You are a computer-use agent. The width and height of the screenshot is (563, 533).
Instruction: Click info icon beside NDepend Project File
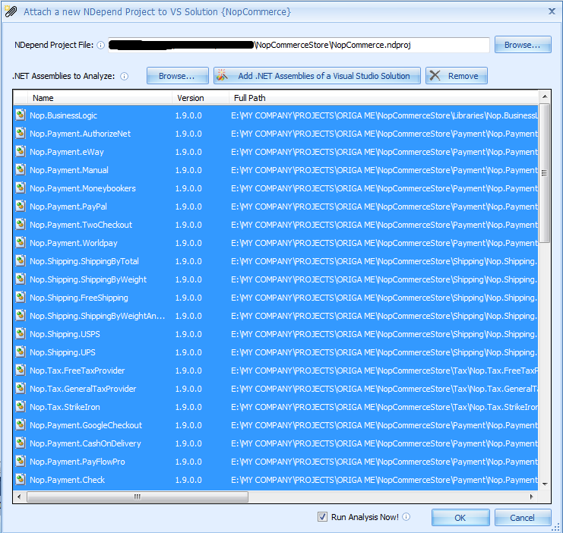pos(101,46)
